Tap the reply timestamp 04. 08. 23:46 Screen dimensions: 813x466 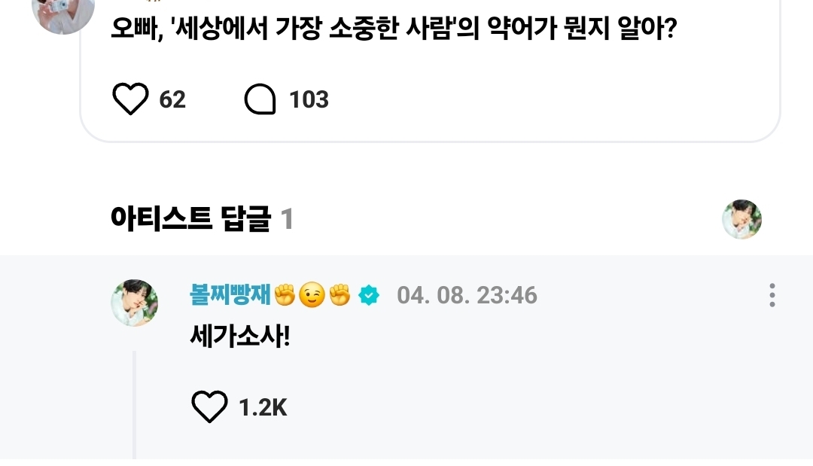(x=467, y=295)
